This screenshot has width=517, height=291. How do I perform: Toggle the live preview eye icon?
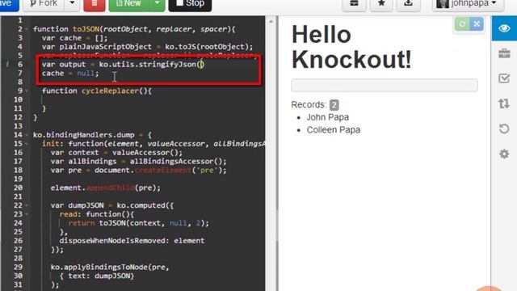click(504, 28)
